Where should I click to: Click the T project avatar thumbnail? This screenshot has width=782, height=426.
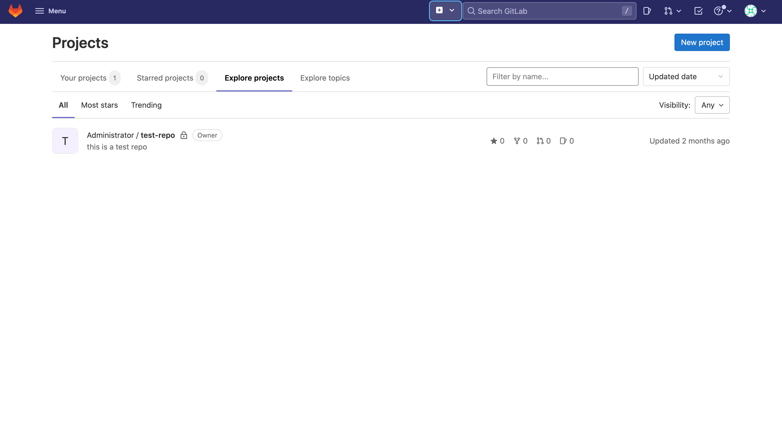(65, 141)
